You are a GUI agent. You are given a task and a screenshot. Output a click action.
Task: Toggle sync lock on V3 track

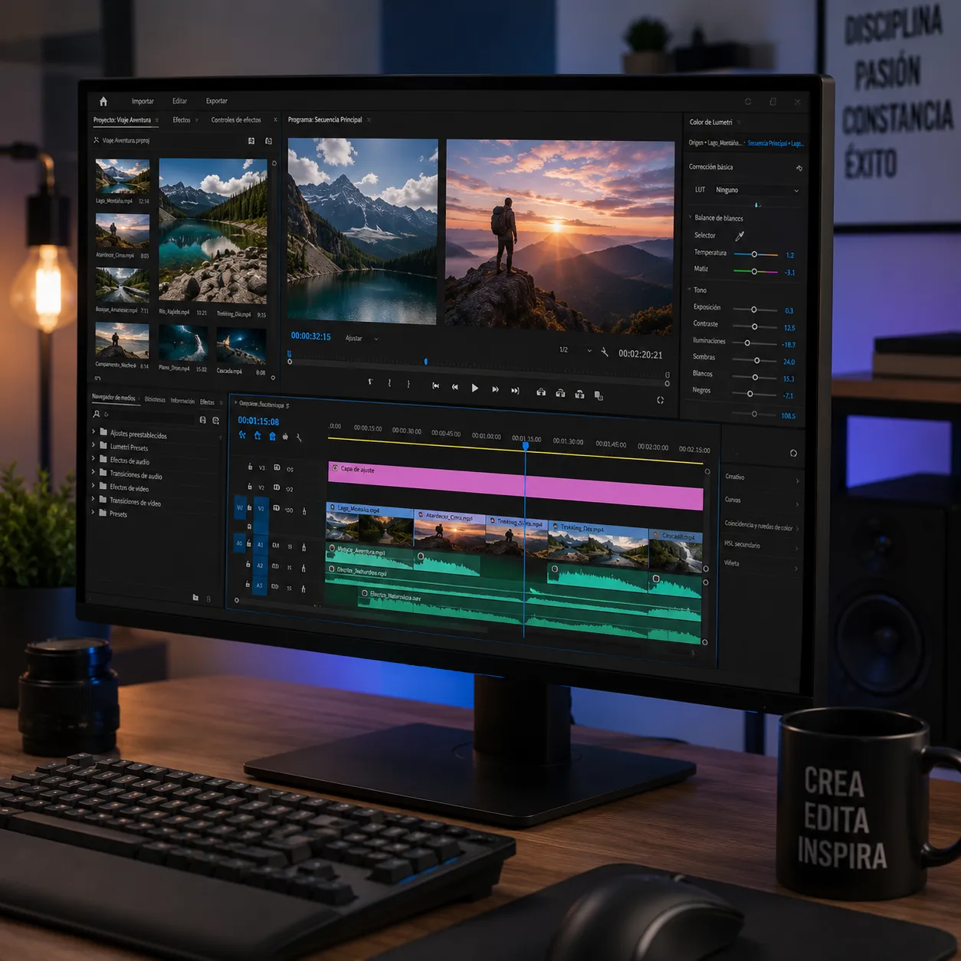[x=277, y=467]
